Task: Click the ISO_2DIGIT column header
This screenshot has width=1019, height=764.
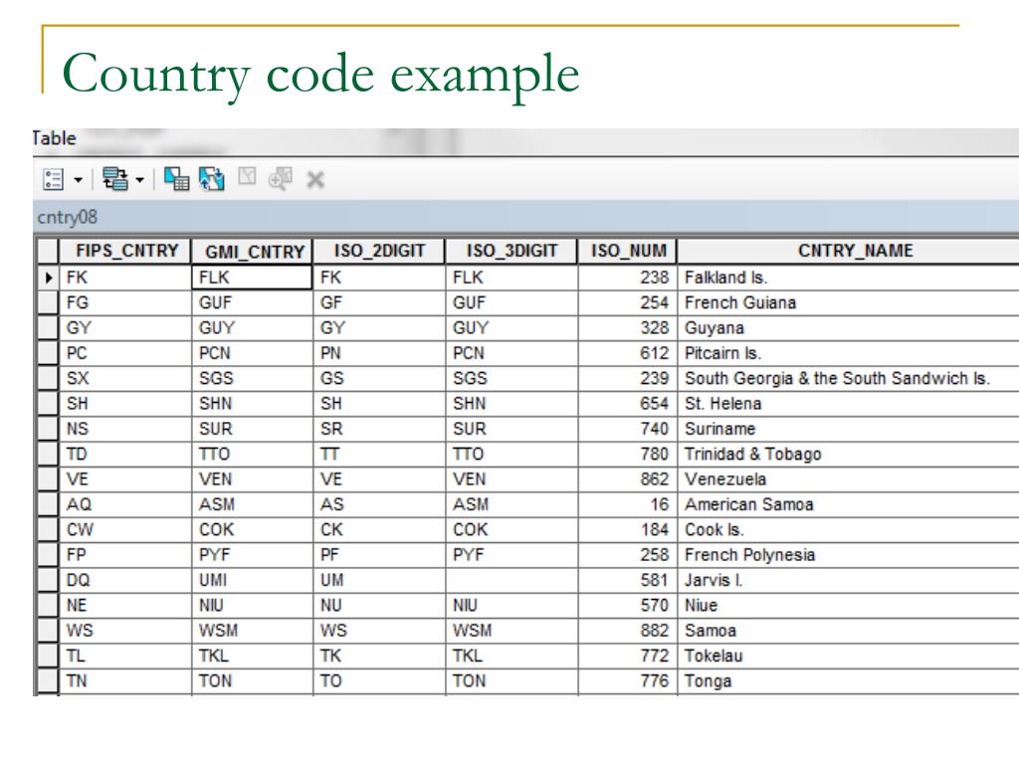Action: coord(379,251)
